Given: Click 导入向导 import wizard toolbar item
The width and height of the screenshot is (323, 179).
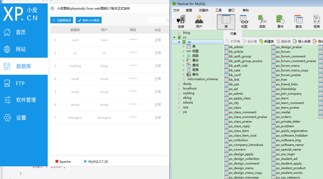Looking at the screenshot, I should pyautogui.click(x=302, y=41).
